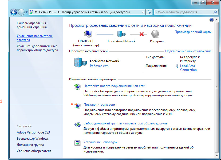The height and width of the screenshot is (160, 221).
Task: Open address bar history dropdown
Action: (x=143, y=12)
